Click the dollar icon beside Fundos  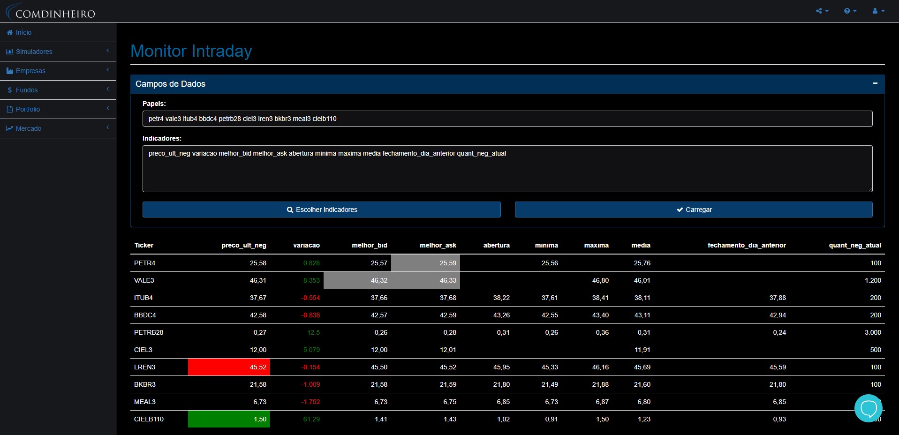10,90
